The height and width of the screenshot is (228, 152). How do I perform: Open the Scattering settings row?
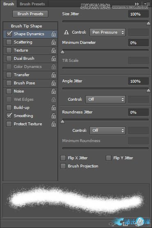tap(30, 42)
